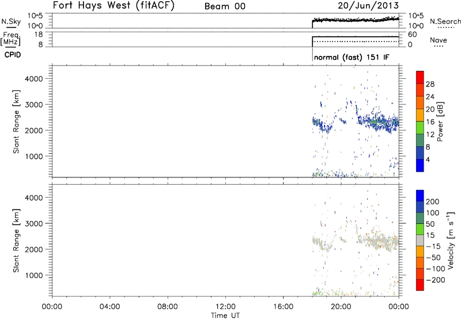The image size is (461, 319).
Task: Click the light green Power swatch between 12 and 16
Action: click(420, 127)
